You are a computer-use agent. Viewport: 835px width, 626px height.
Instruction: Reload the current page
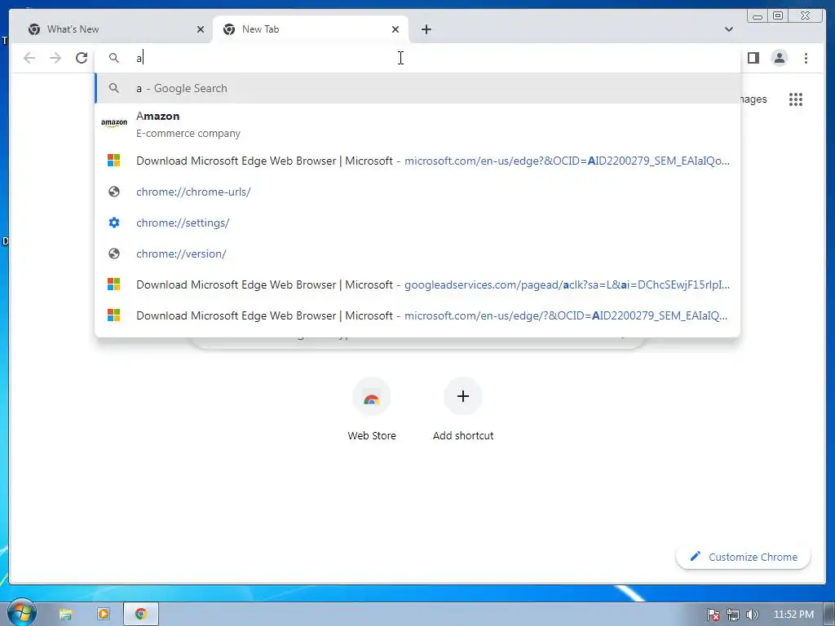coord(82,58)
